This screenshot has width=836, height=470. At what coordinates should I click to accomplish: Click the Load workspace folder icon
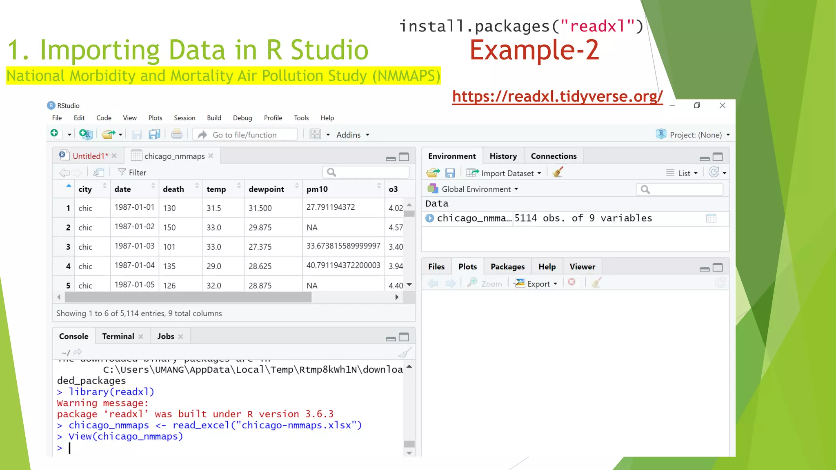[x=433, y=173]
